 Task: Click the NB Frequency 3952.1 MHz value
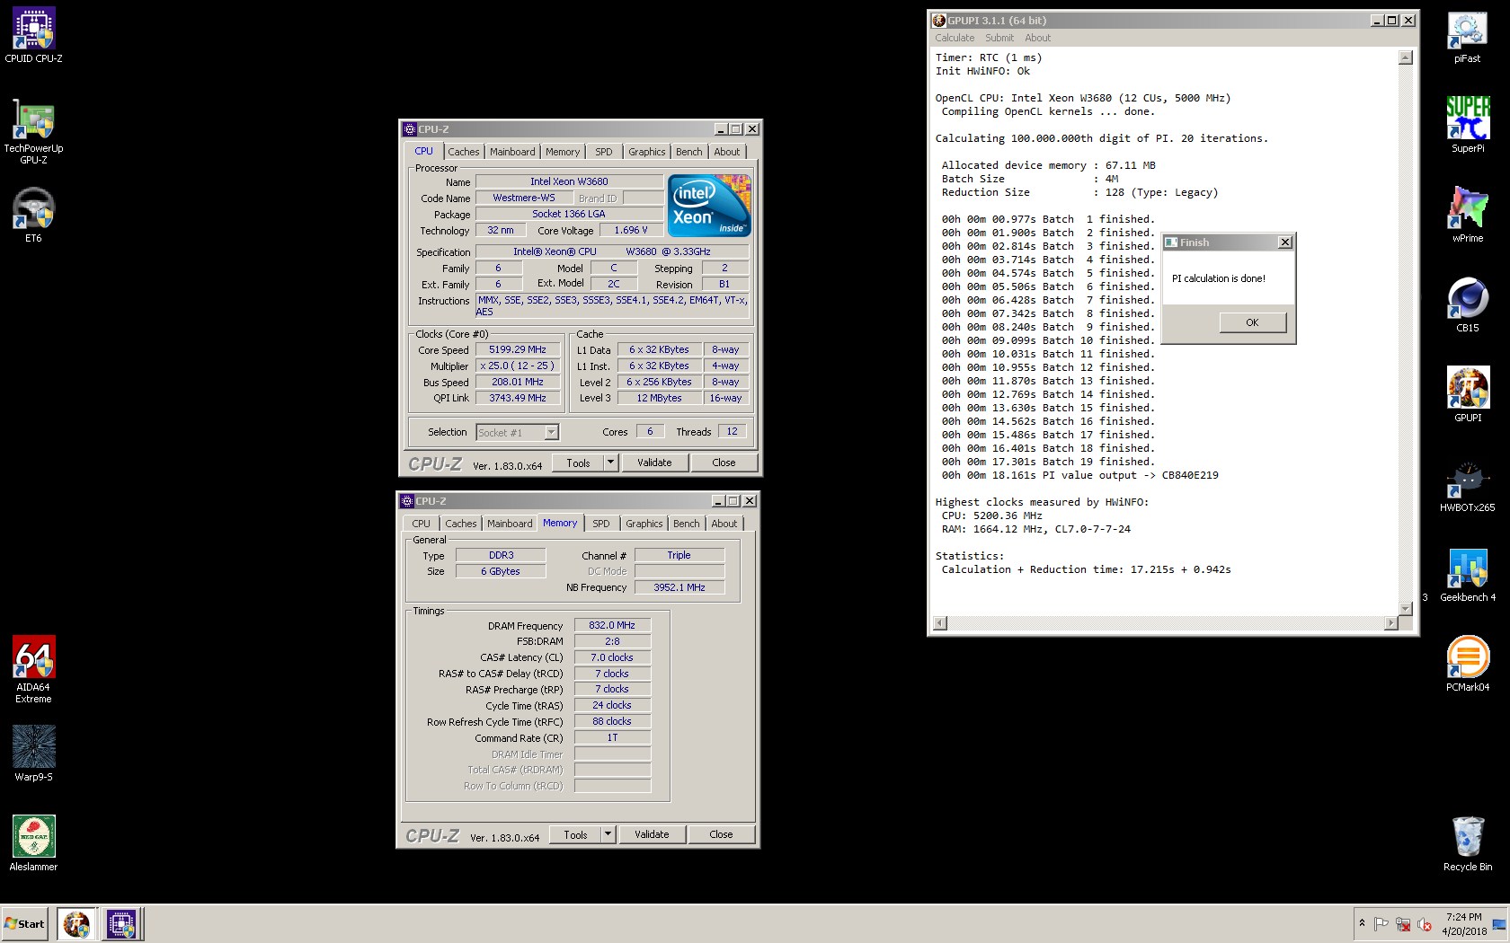click(x=679, y=587)
